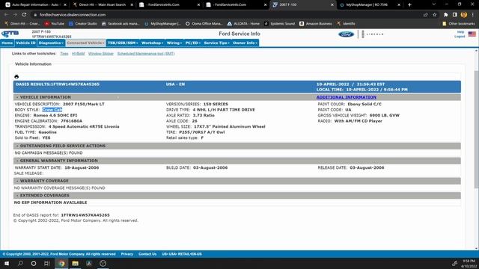Open Other bookmarks folder
Screen dimensions: 479x269
pyautogui.click(x=459, y=23)
